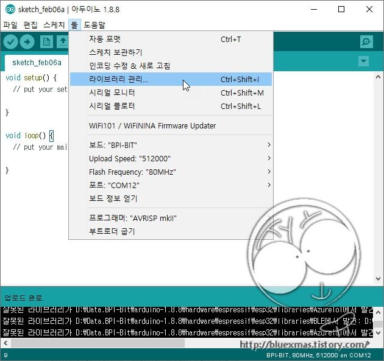Open the Serial Monitor magnifier icon
The height and width of the screenshot is (361, 384).
[366, 42]
